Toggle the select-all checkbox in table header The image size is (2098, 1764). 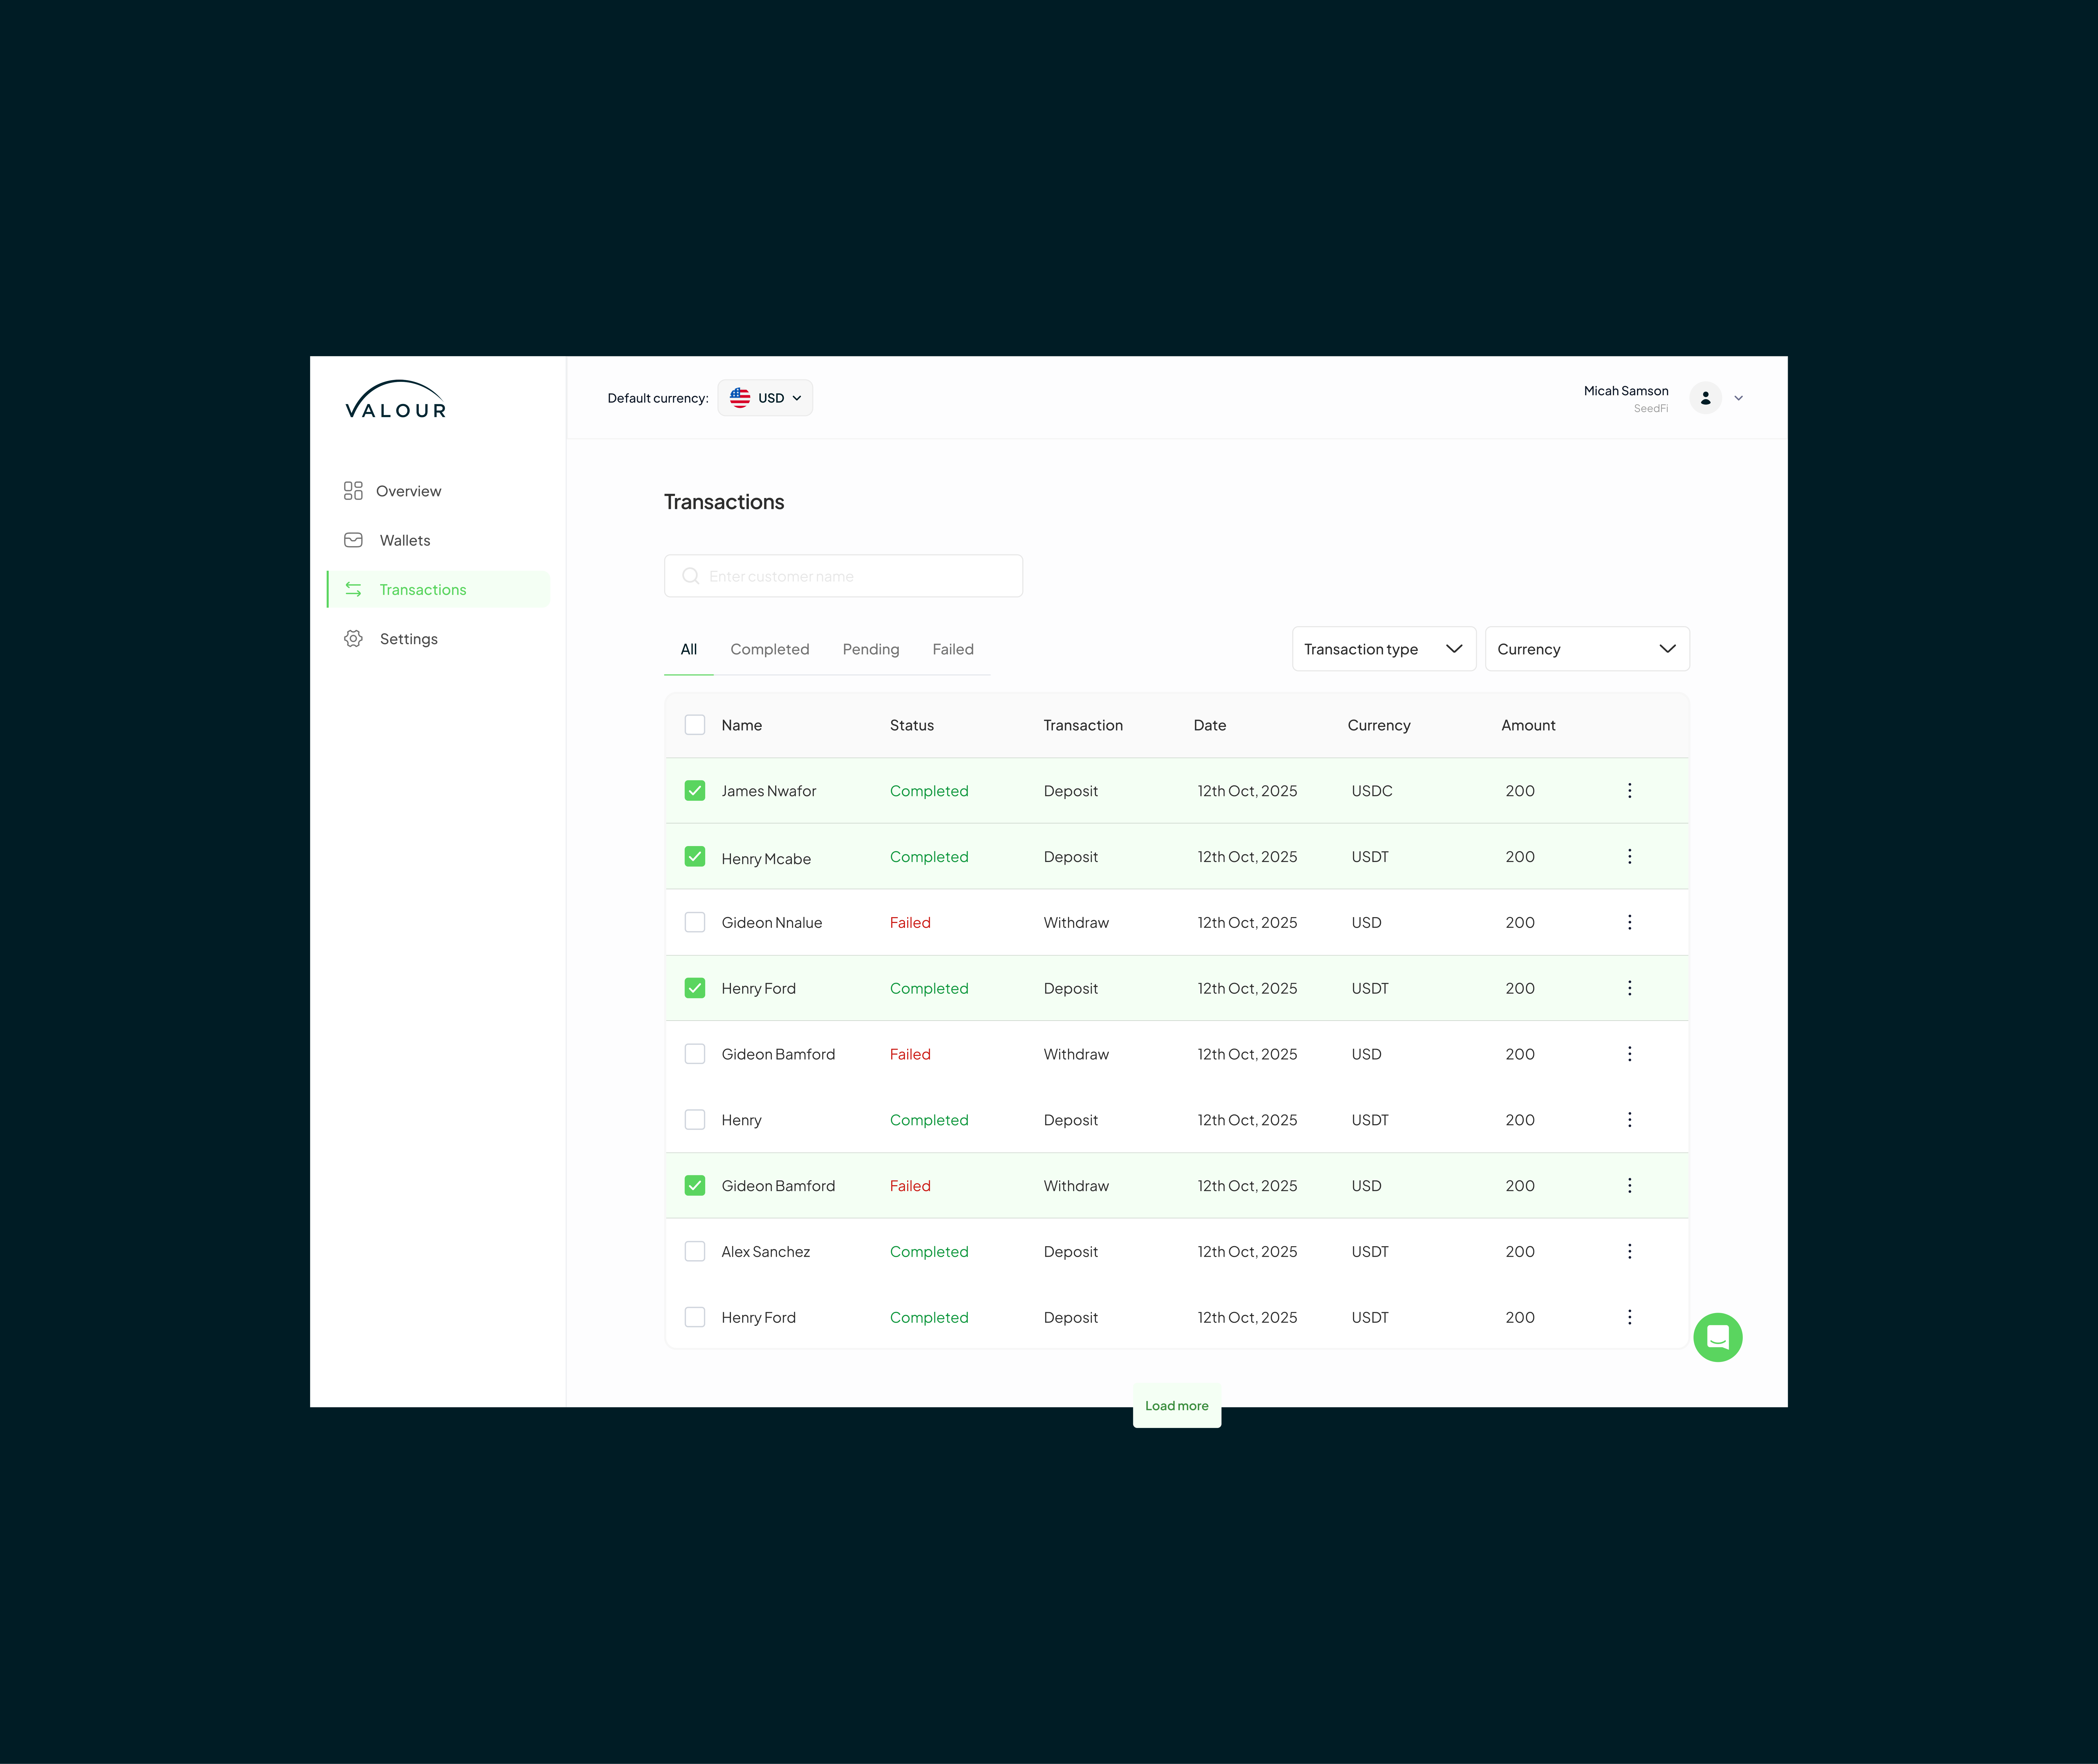click(695, 725)
